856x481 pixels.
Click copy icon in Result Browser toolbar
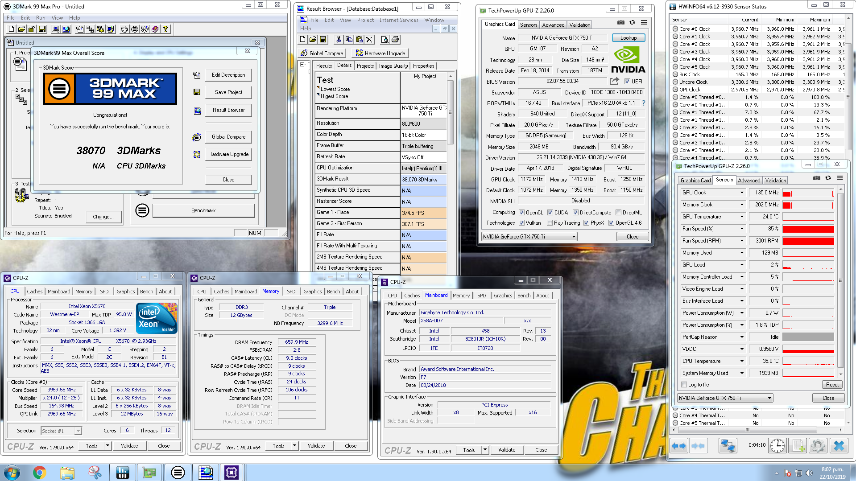coord(349,39)
